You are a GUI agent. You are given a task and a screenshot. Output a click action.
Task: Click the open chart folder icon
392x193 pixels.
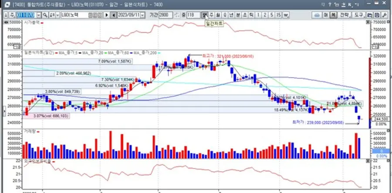point(370,15)
